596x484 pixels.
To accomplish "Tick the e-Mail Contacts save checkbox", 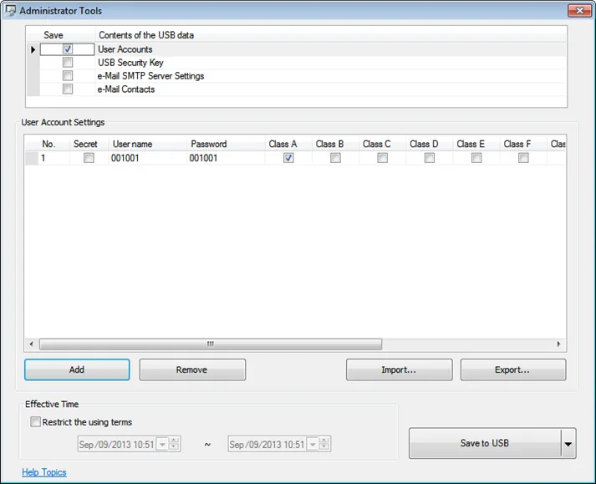I will click(68, 89).
